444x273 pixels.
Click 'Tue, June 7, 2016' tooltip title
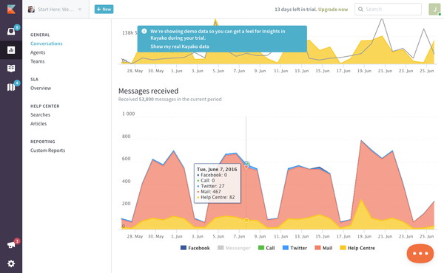pos(217,170)
